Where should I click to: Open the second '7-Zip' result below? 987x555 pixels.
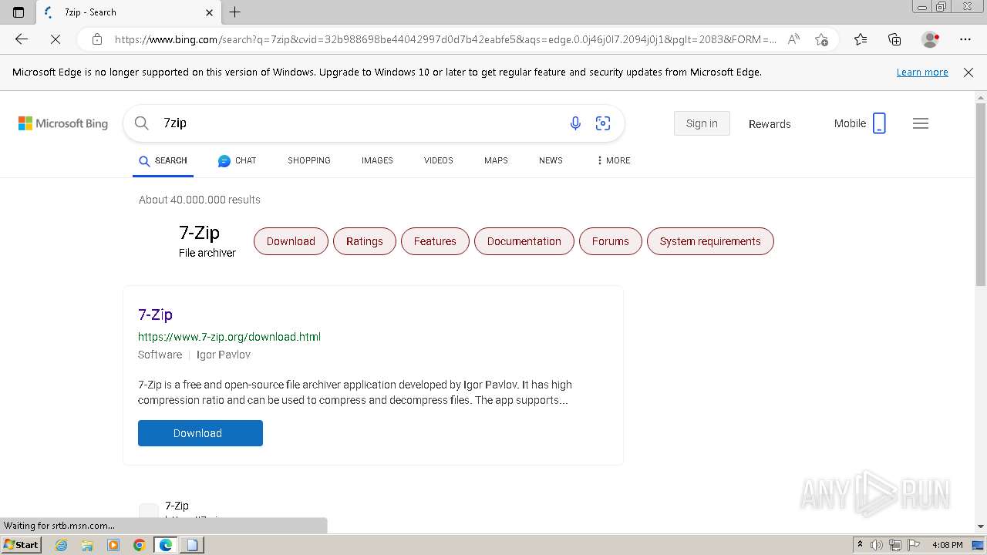pyautogui.click(x=177, y=506)
